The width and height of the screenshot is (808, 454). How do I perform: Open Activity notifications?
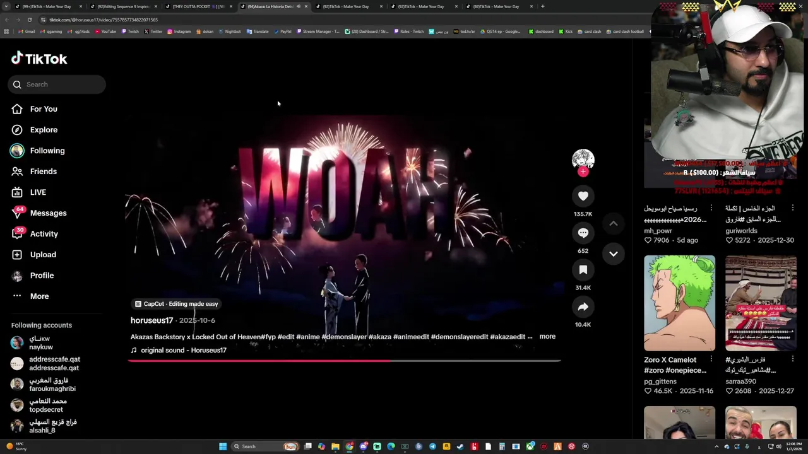pos(35,234)
